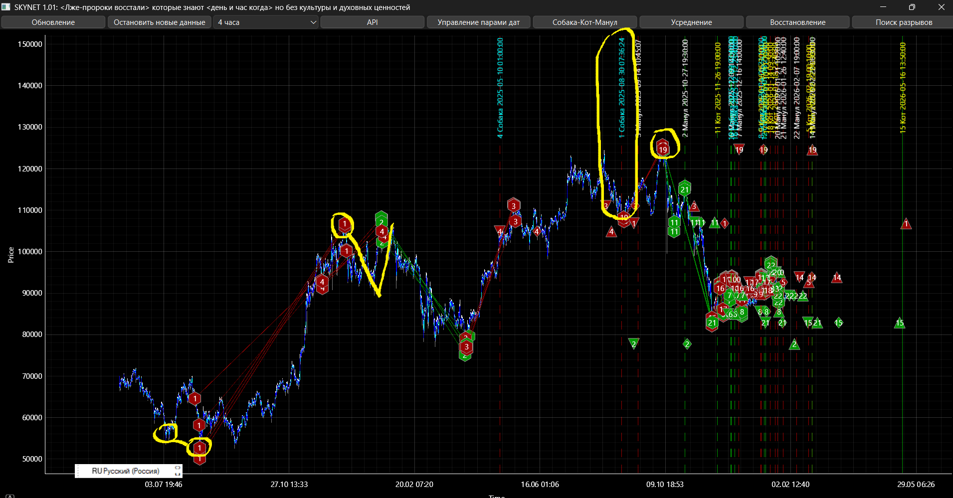The image size is (953, 498).
Task: Click the green downward triangle marker 2
Action: click(634, 343)
